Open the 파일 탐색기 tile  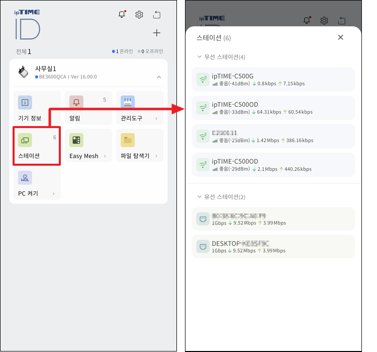tap(140, 145)
